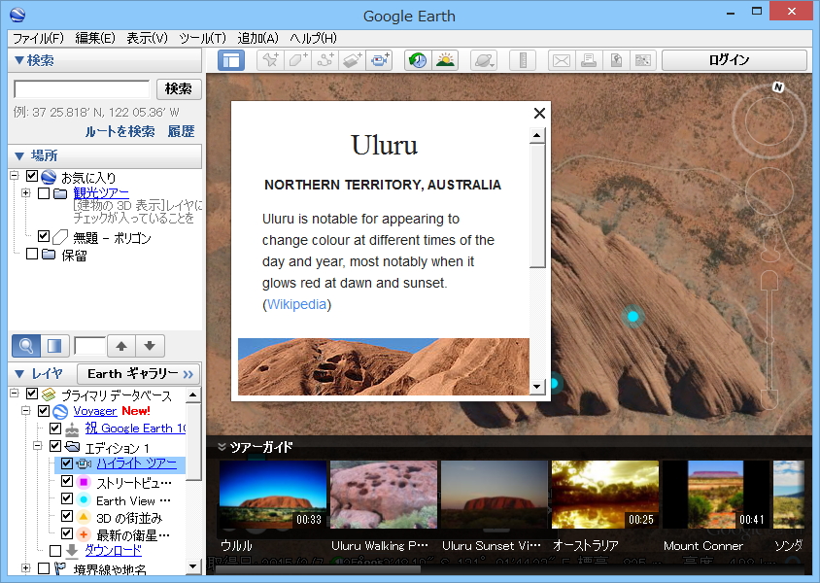The image size is (820, 583).
Task: Follow the Wikipedia link in the balloon
Action: coord(296,304)
